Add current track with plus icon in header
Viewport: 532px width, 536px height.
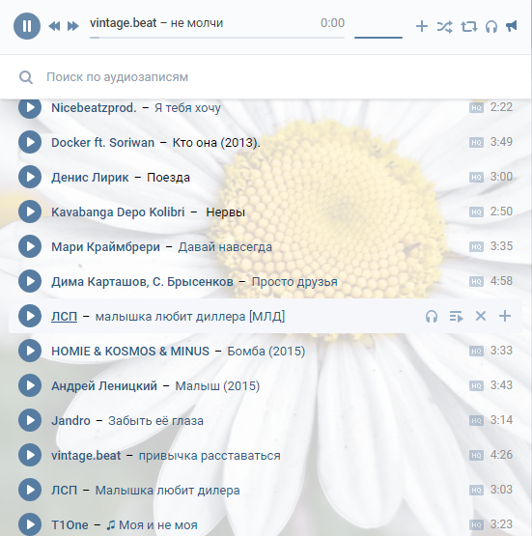coord(422,26)
